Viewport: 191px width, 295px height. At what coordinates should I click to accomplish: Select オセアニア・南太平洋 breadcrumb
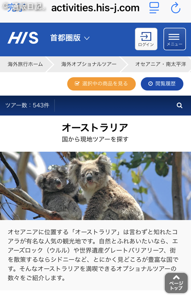161,64
